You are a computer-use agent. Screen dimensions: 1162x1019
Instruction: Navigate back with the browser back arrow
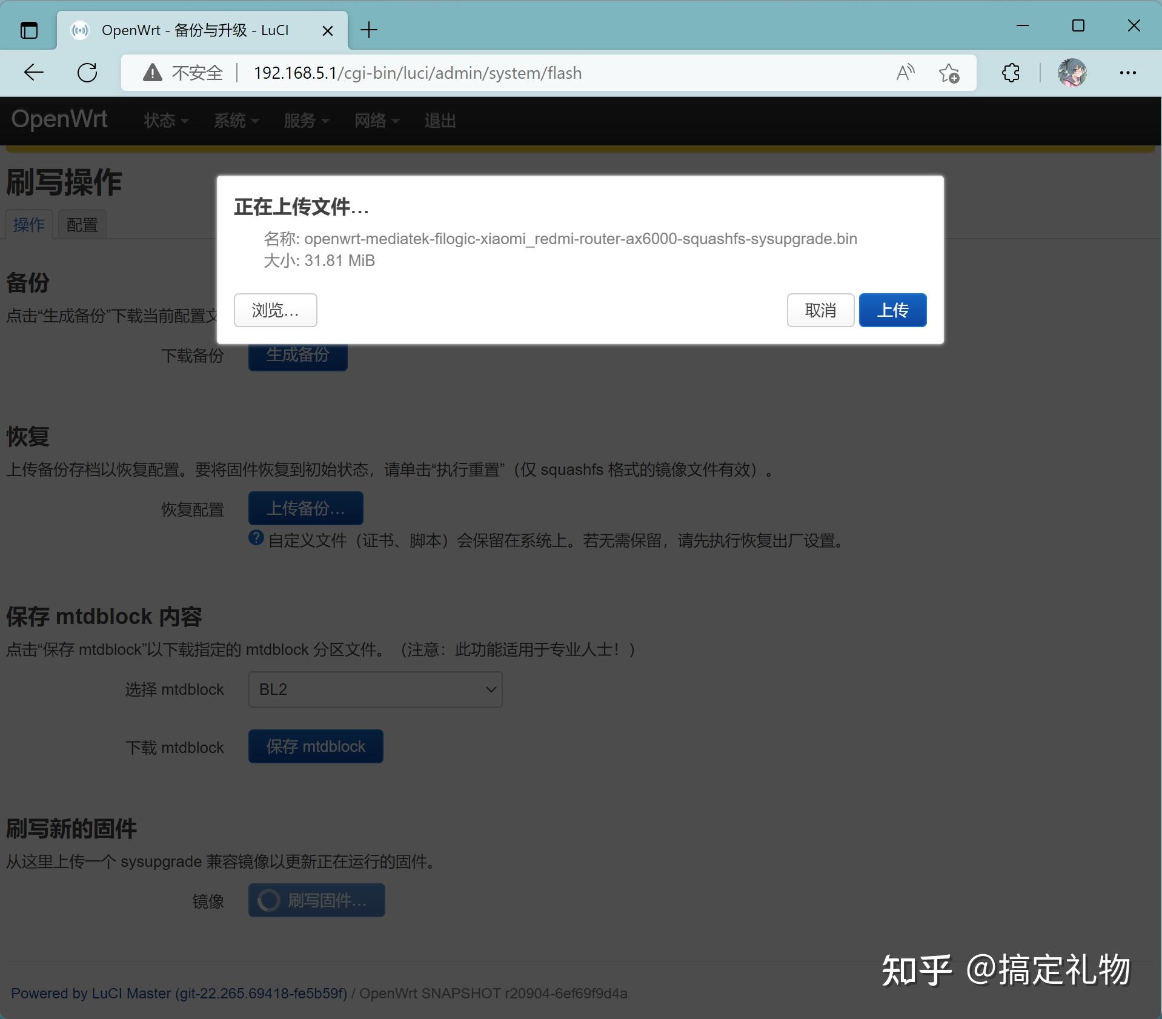coord(34,73)
